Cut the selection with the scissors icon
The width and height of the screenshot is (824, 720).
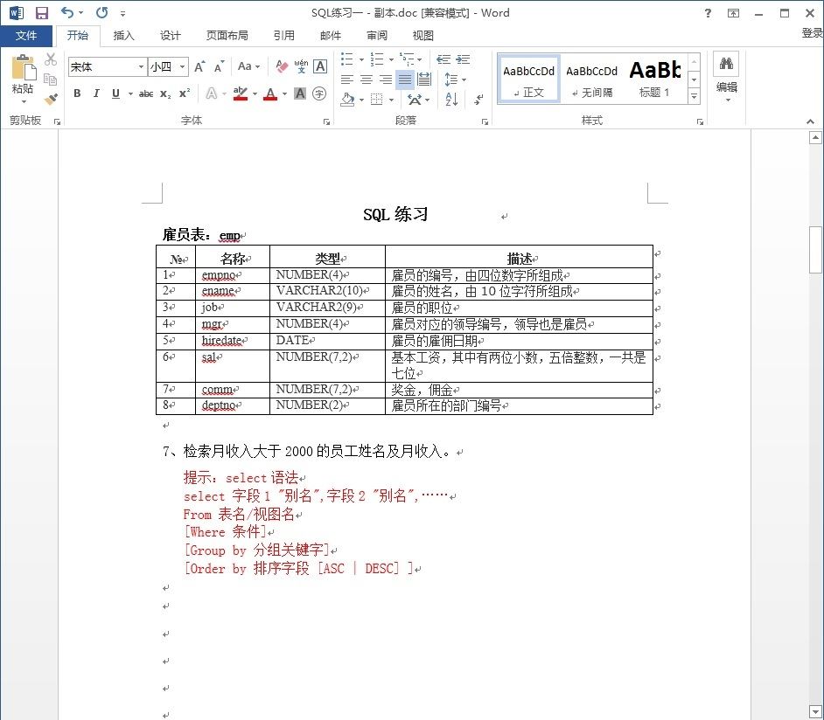51,59
